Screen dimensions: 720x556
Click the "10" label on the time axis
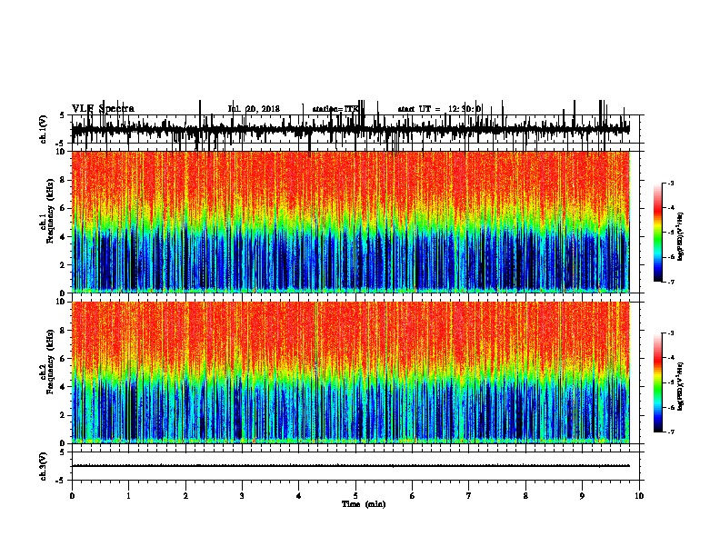pos(639,496)
